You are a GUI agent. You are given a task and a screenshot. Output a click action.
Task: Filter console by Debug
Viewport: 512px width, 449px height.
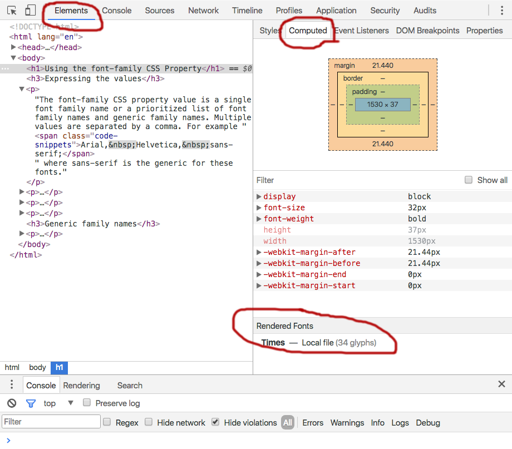[x=428, y=422]
